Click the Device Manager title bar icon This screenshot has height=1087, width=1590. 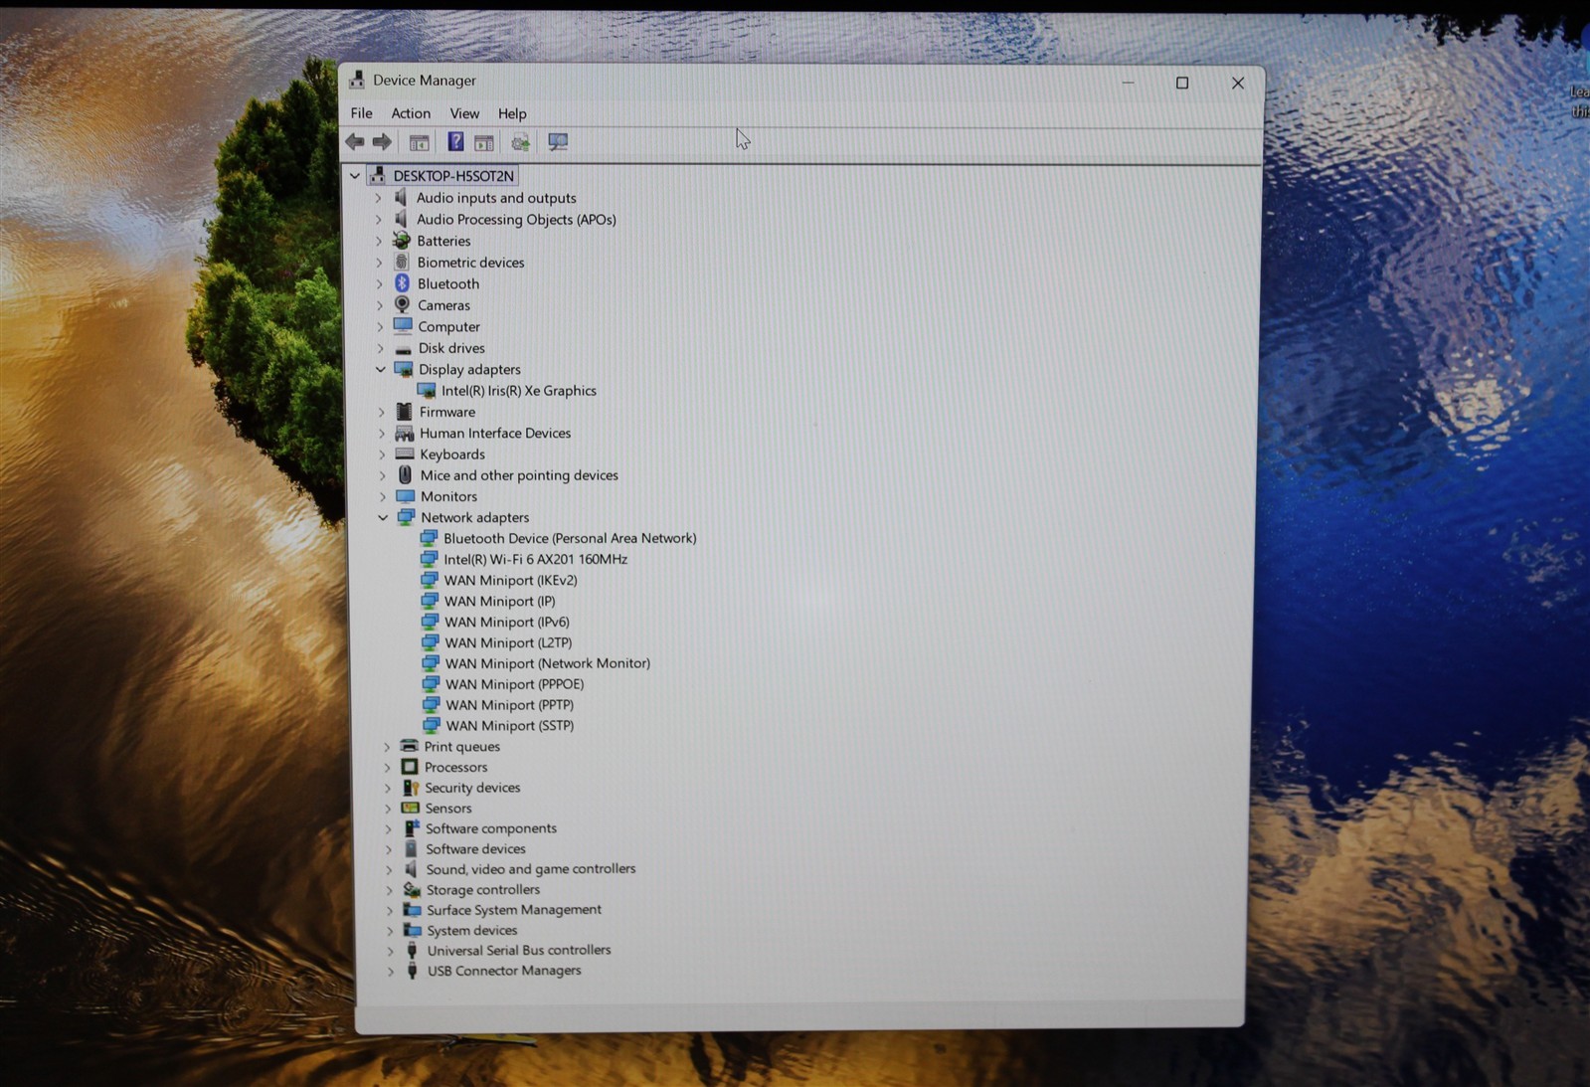pos(356,81)
